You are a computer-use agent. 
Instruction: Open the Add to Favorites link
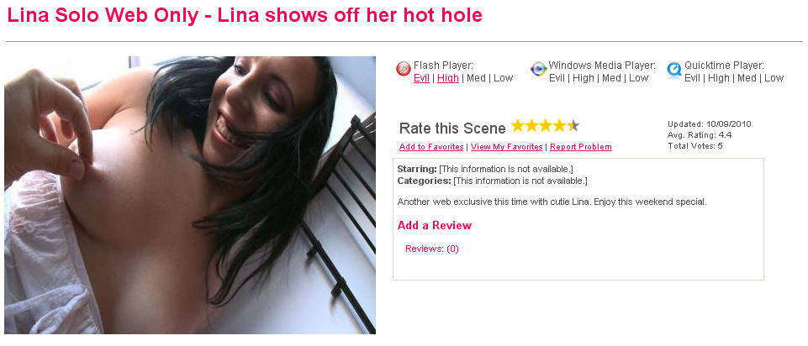[431, 147]
